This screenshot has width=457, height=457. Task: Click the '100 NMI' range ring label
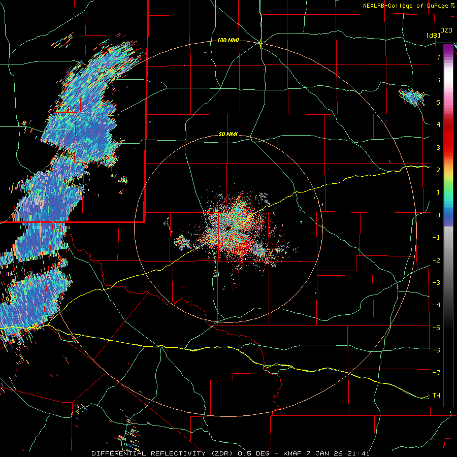tap(228, 40)
